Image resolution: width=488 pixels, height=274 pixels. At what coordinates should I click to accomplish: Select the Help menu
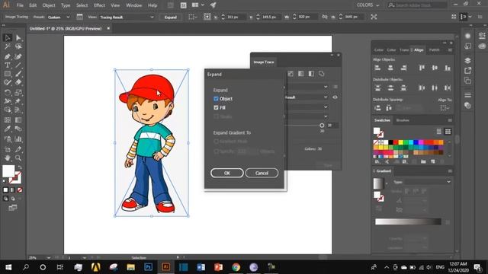point(152,5)
